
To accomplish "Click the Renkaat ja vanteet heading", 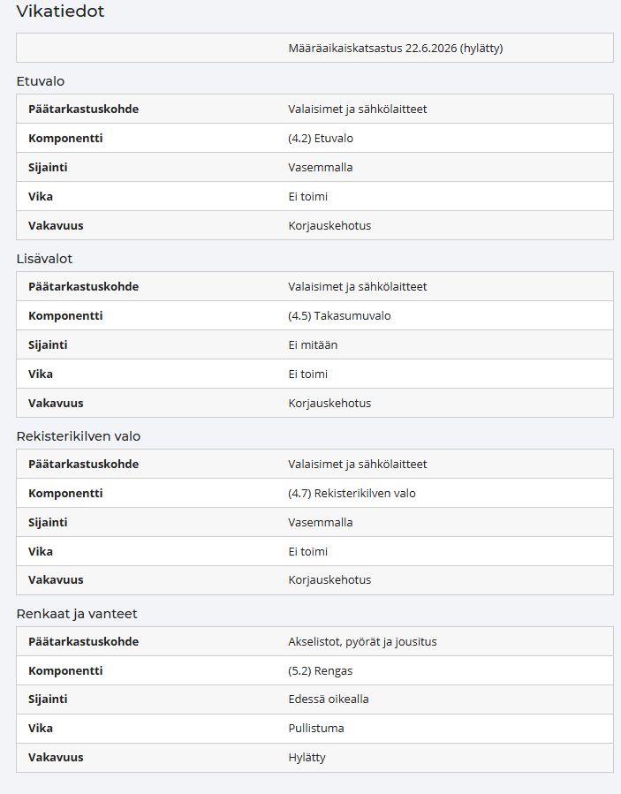I will 77,614.
